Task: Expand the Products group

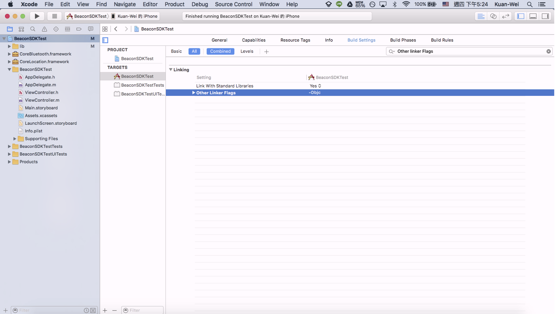Action: pyautogui.click(x=10, y=162)
